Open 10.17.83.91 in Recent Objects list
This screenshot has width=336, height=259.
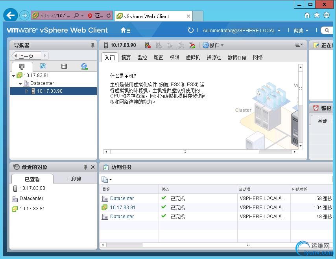coord(32,208)
